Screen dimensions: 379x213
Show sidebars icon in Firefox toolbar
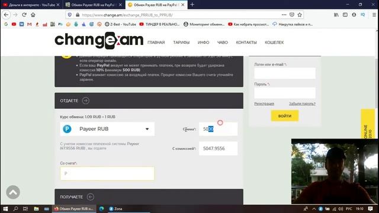click(345, 15)
